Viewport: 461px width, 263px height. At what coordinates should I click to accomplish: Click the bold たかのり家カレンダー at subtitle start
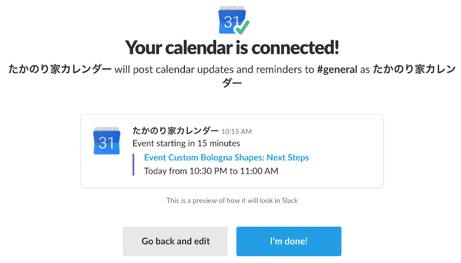[x=60, y=69]
